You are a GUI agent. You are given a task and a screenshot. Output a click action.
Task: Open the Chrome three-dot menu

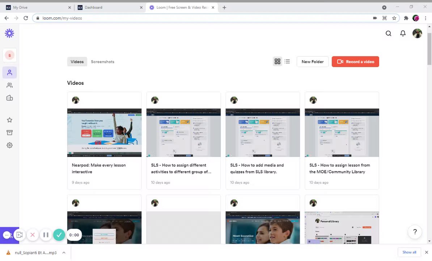[x=425, y=18]
